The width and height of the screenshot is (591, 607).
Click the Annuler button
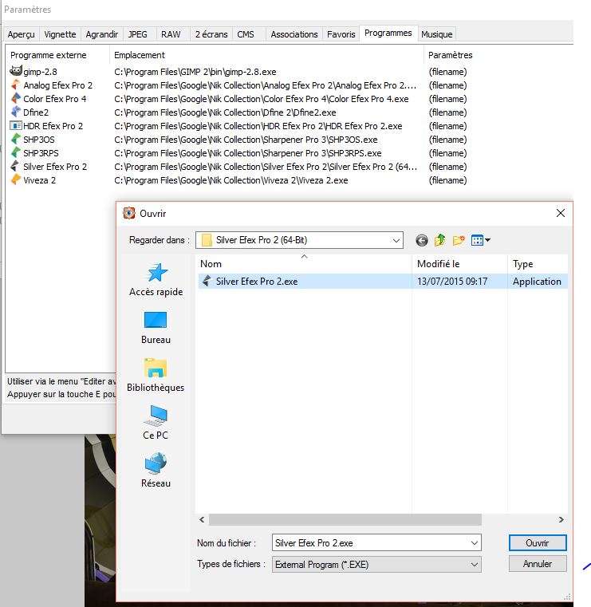[537, 564]
